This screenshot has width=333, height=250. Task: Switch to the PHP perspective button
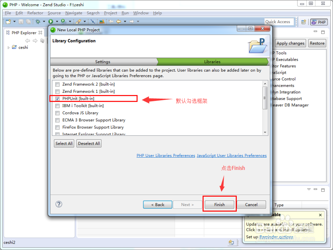pos(319,22)
